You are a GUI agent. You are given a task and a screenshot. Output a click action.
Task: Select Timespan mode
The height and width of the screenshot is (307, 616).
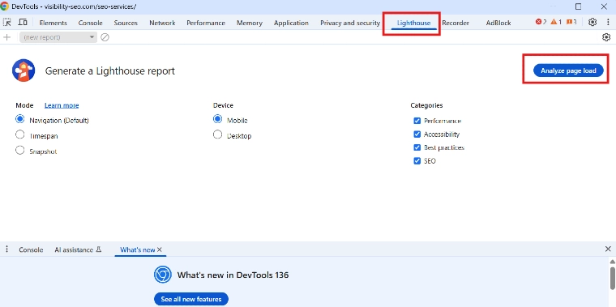pos(19,134)
